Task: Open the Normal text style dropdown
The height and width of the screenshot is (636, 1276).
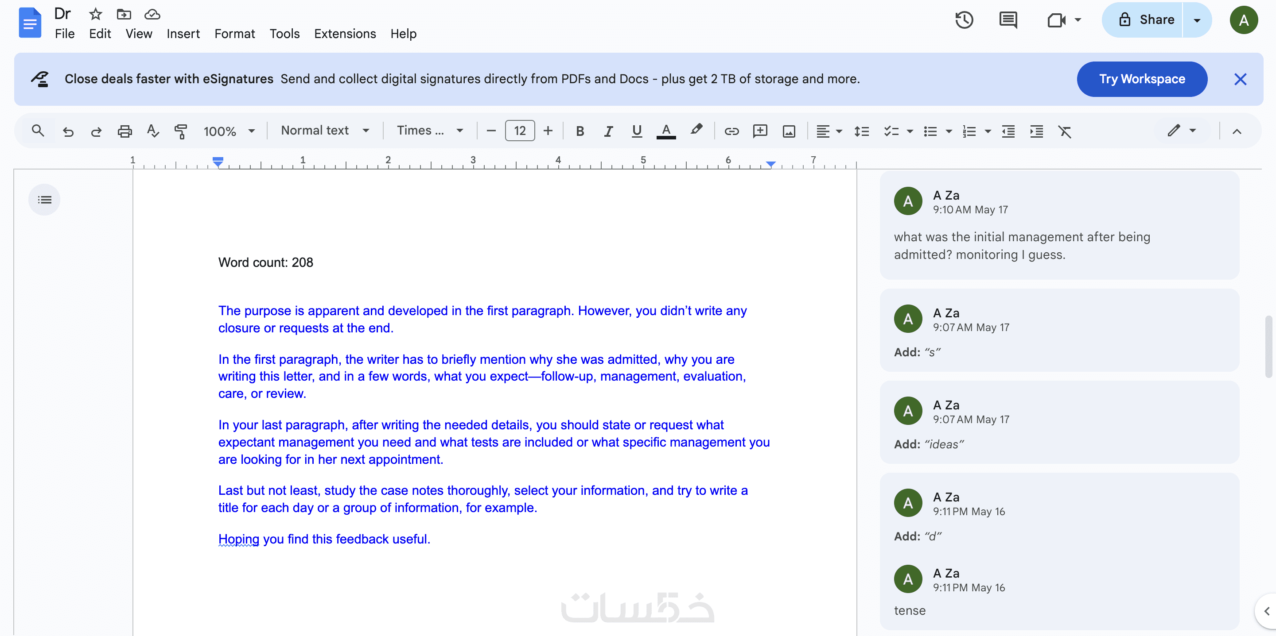Action: 325,131
